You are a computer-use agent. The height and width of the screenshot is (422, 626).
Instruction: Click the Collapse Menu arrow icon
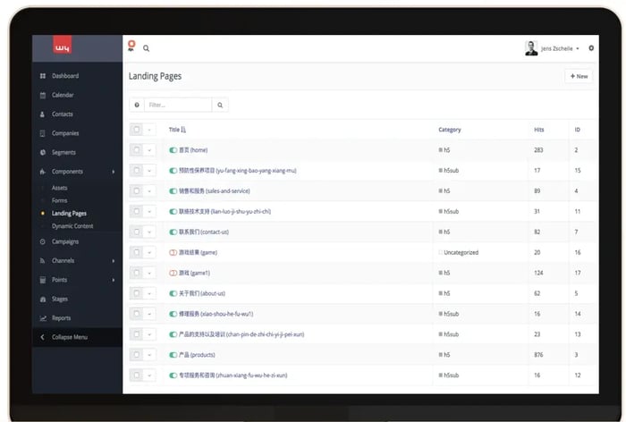point(42,337)
